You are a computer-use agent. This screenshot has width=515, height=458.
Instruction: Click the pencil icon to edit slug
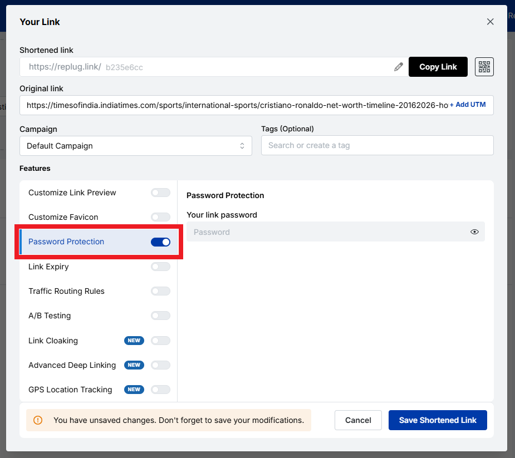(399, 66)
